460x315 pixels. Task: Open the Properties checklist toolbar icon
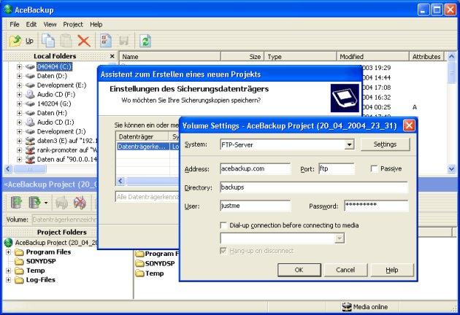point(106,40)
